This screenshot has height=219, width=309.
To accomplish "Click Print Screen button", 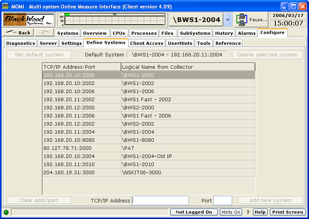I will pyautogui.click(x=288, y=212).
